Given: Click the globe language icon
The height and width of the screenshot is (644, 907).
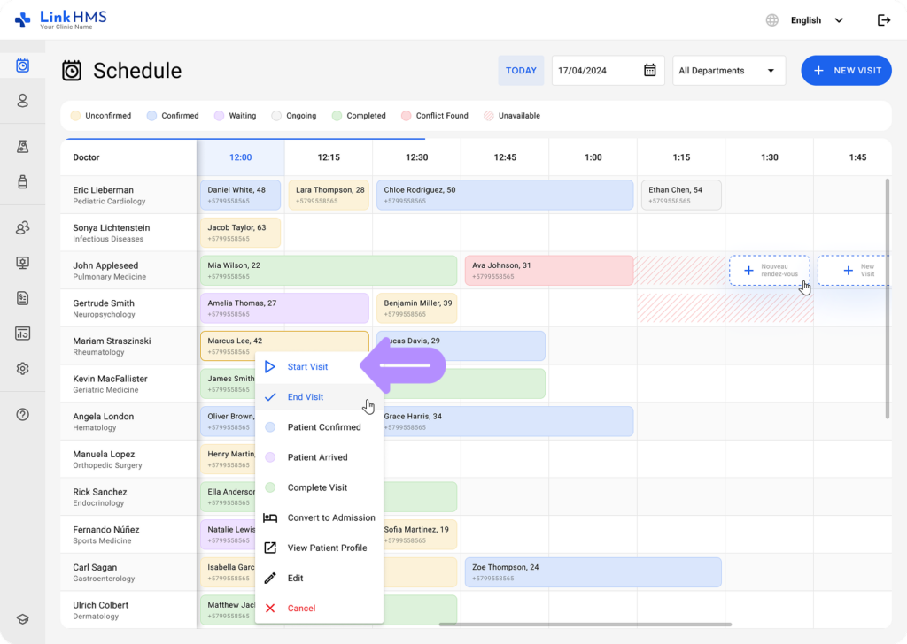Looking at the screenshot, I should 772,20.
